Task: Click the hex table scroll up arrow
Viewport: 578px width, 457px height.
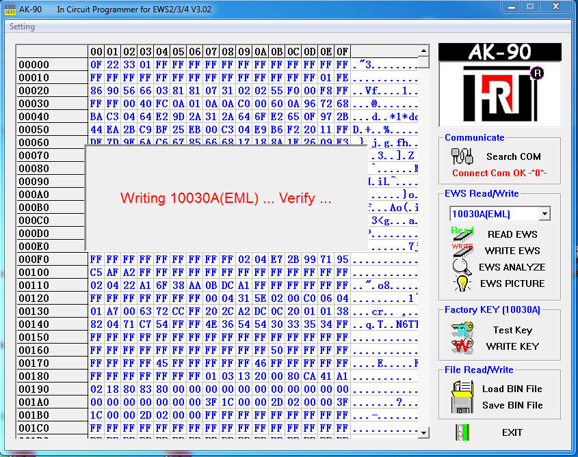Action: pos(424,51)
